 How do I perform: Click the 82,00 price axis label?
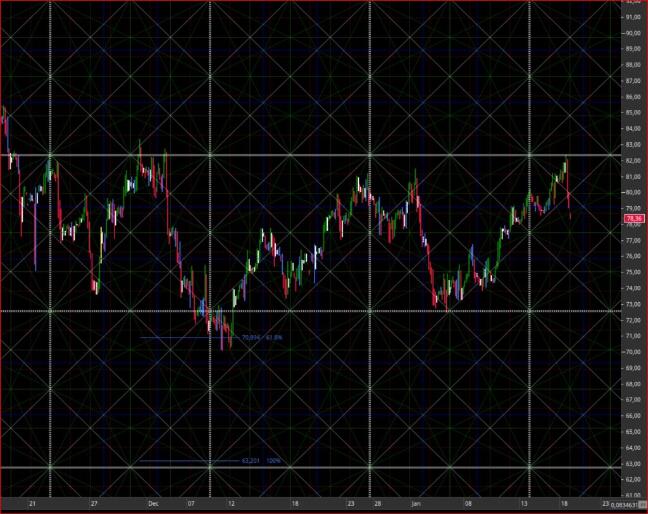[x=633, y=161]
